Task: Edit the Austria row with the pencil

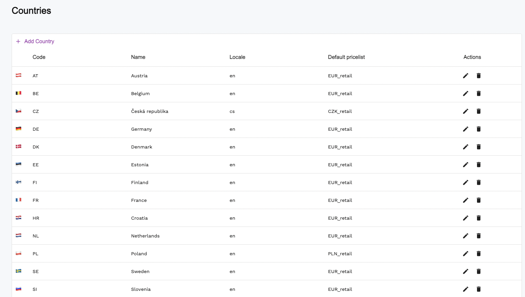Action: (x=465, y=76)
